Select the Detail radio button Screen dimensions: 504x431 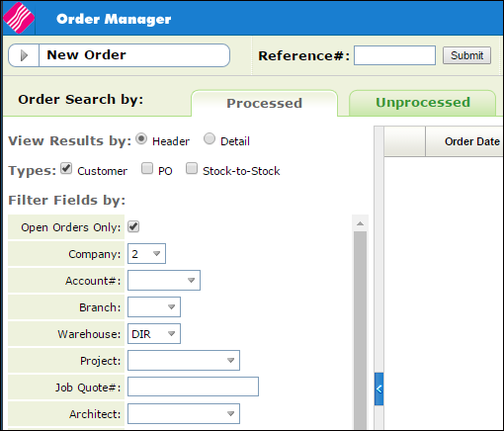(210, 138)
